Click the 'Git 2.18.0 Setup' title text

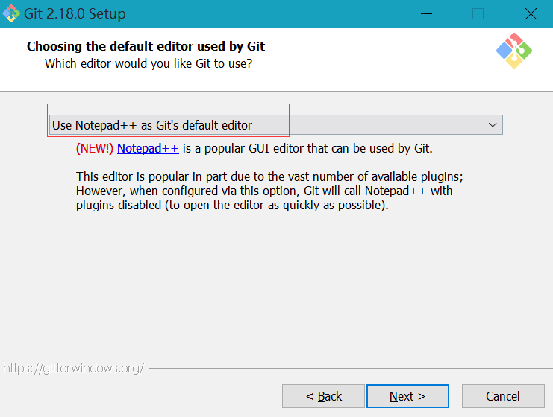[x=75, y=14]
